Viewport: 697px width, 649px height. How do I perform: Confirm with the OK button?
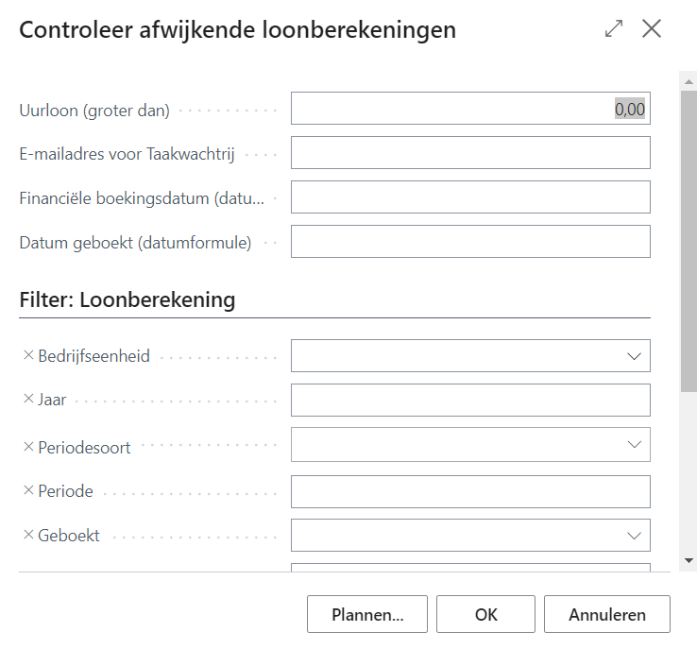pos(485,614)
